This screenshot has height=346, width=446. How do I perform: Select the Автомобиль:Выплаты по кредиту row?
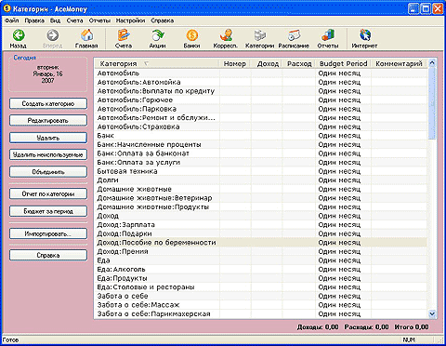261,91
